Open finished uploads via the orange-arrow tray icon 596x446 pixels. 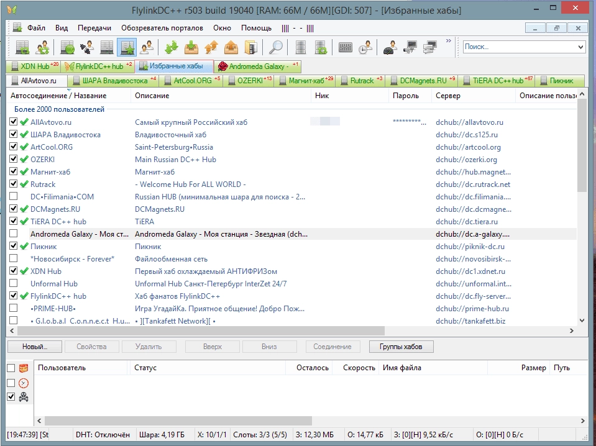231,47
